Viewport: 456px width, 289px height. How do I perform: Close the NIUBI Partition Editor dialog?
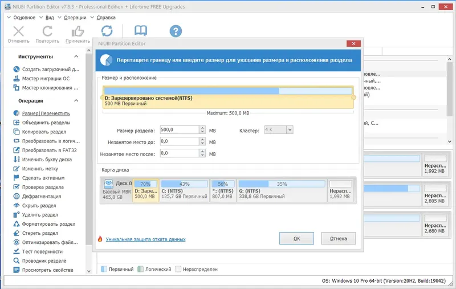click(353, 44)
